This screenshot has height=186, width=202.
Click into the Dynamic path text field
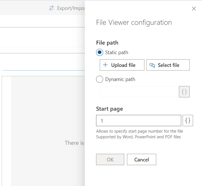(139, 92)
